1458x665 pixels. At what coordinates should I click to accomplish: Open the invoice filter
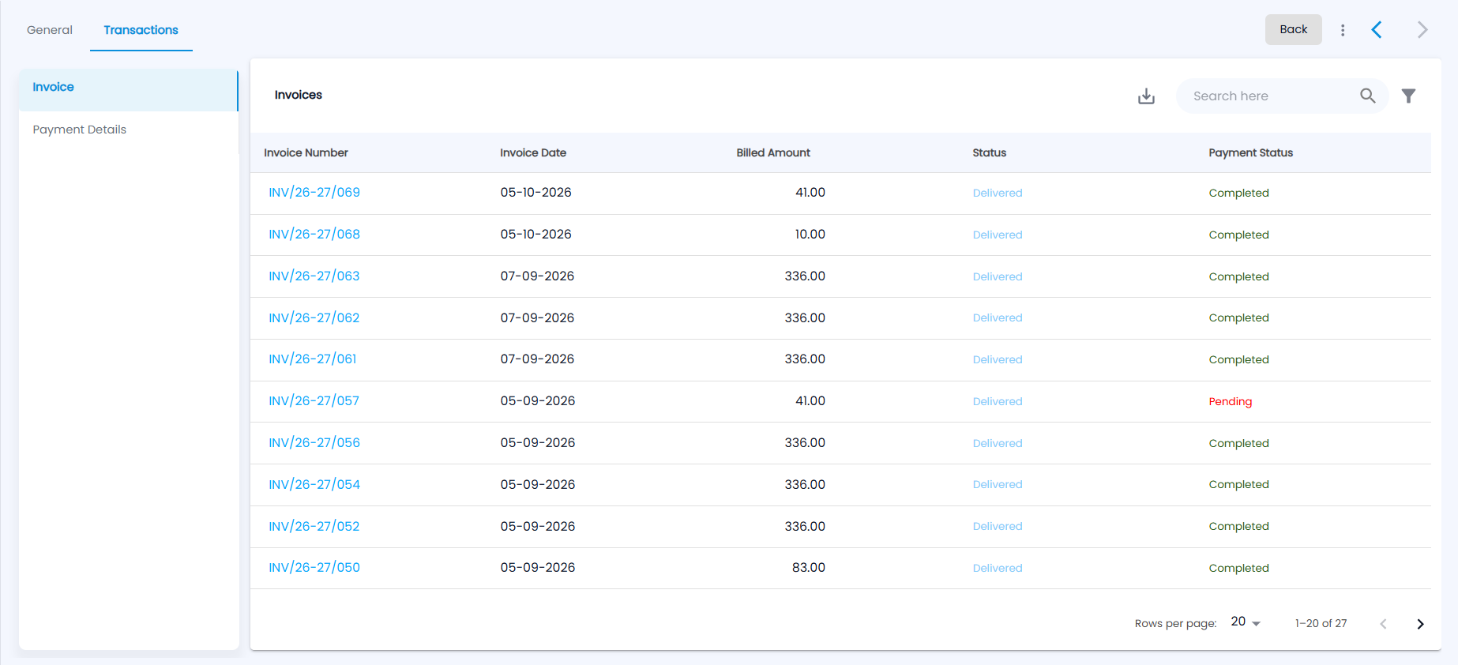1408,96
